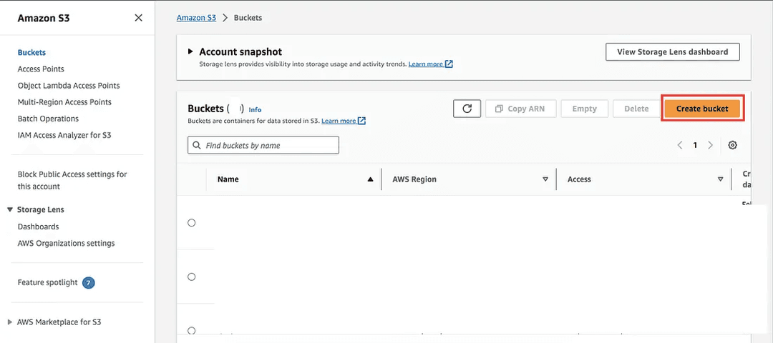The width and height of the screenshot is (773, 343).
Task: Open Feature spotlight in sidebar
Action: pyautogui.click(x=47, y=282)
